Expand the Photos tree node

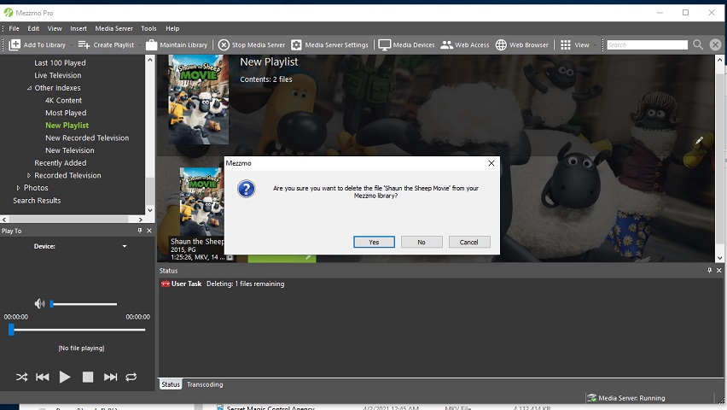[x=18, y=188]
